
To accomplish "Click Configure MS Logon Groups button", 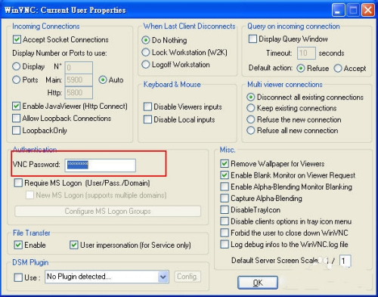I will tap(108, 211).
